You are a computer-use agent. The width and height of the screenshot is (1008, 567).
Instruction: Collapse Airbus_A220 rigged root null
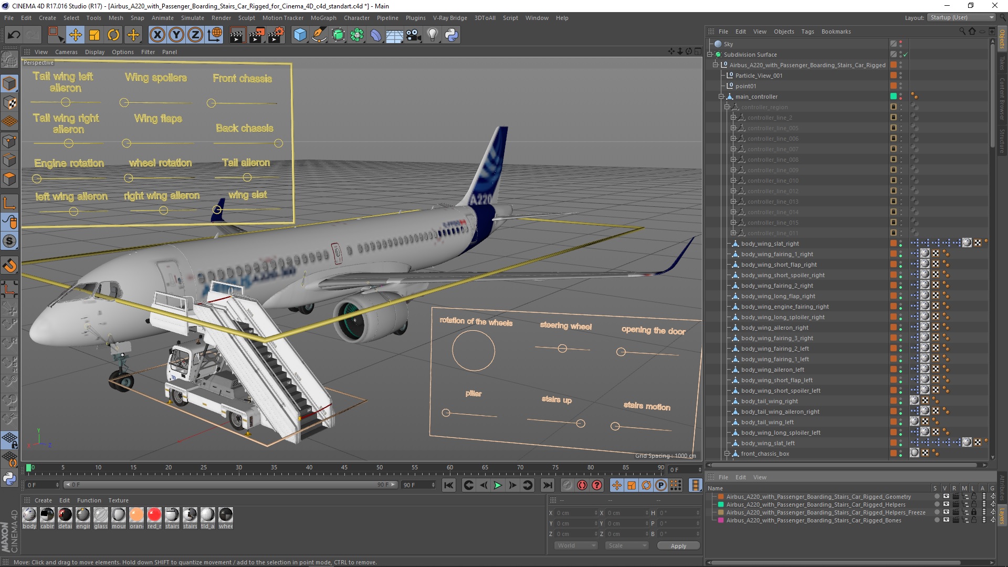[x=715, y=65]
